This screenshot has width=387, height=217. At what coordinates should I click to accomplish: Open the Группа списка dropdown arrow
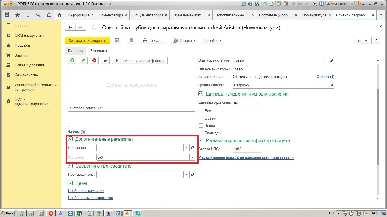[325, 85]
